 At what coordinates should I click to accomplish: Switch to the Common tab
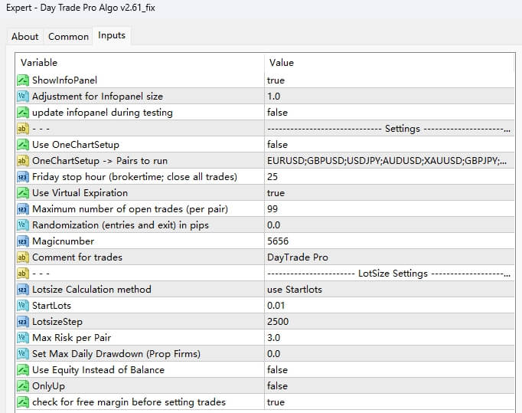68,36
